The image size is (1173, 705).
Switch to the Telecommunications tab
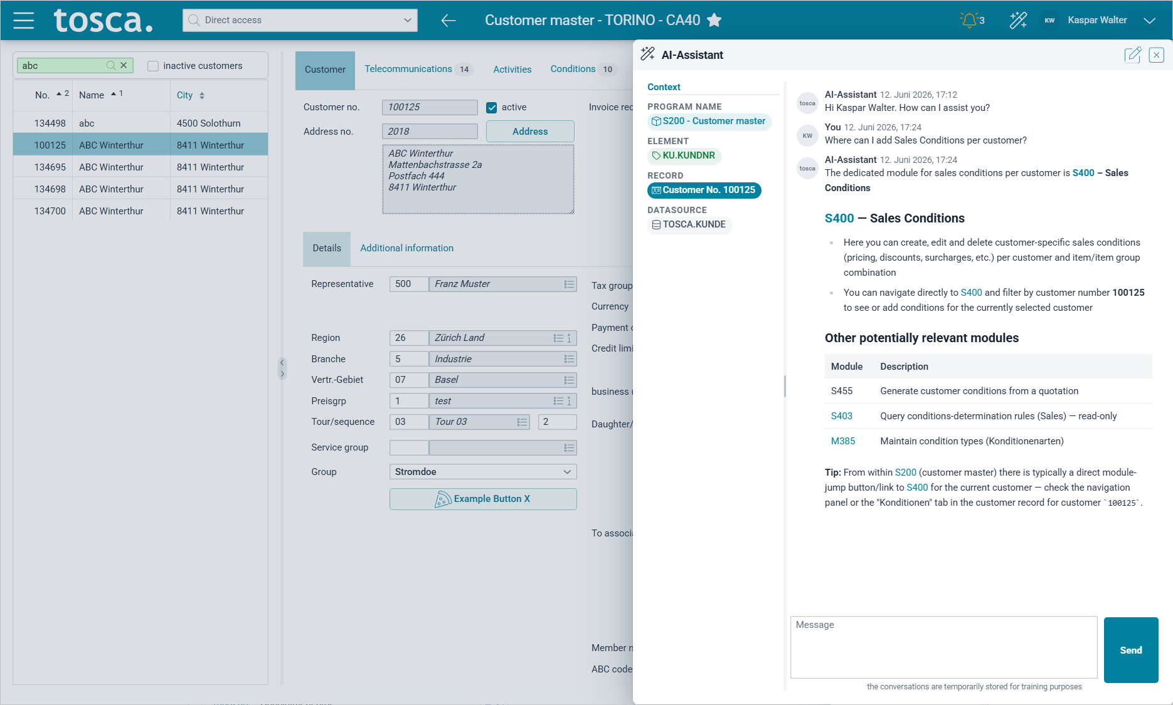click(x=418, y=69)
